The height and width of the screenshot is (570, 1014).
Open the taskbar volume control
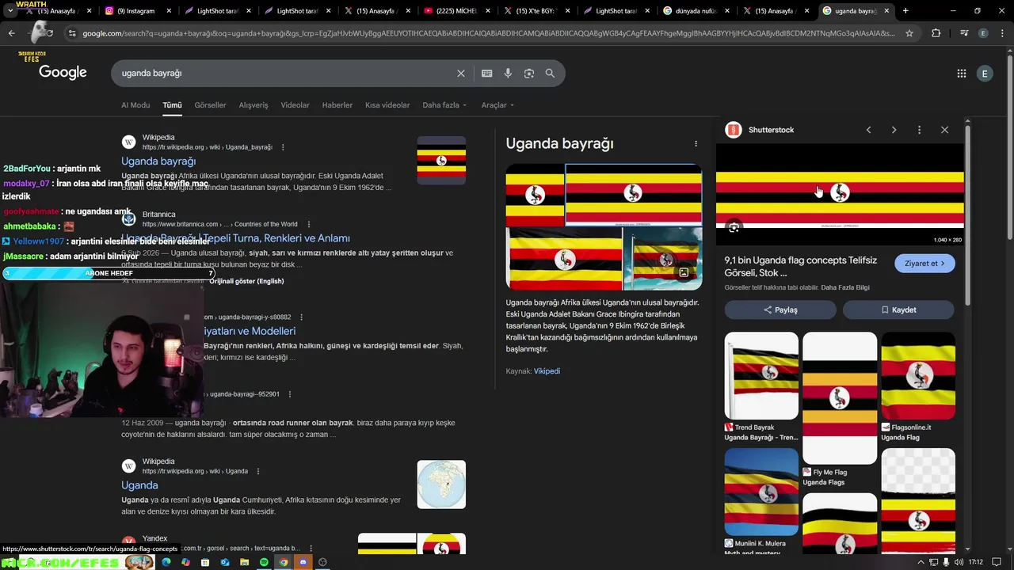[959, 562]
